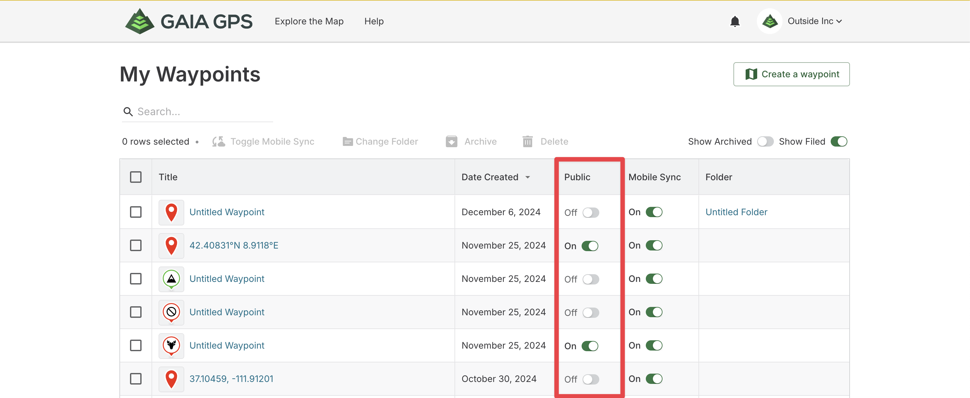Image resolution: width=970 pixels, height=398 pixels.
Task: Open Explore the Map
Action: pyautogui.click(x=309, y=21)
